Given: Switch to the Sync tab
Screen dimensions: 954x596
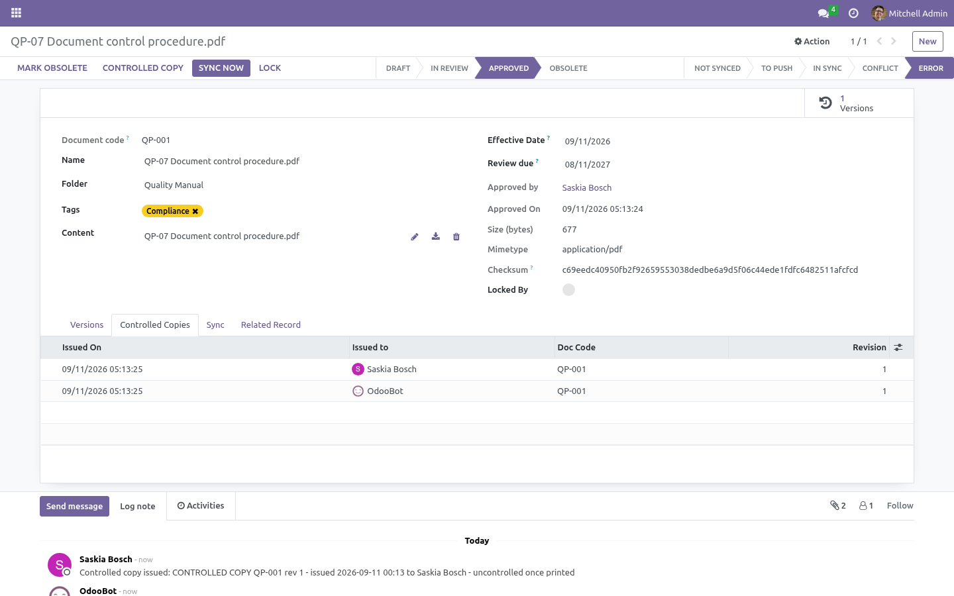Looking at the screenshot, I should [x=215, y=324].
